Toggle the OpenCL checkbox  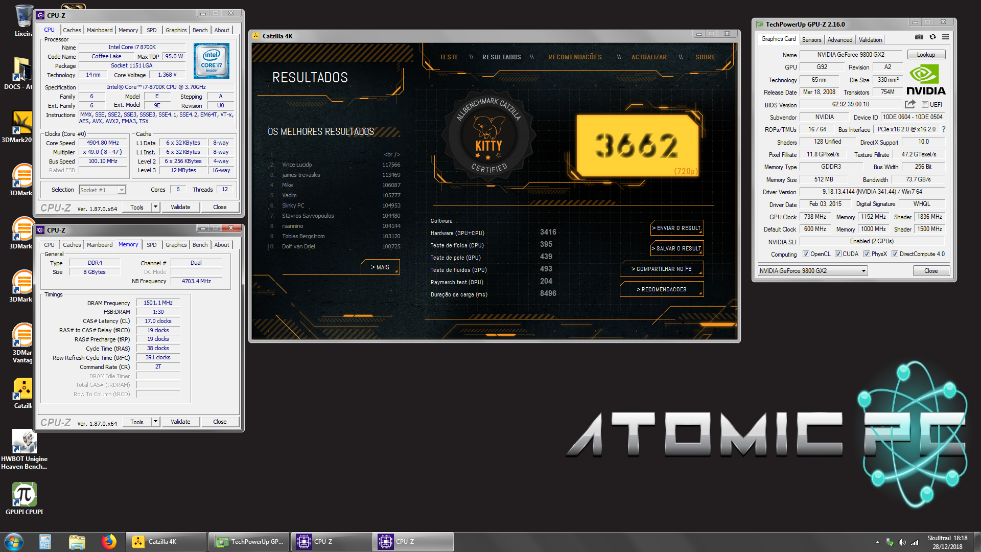pos(806,254)
